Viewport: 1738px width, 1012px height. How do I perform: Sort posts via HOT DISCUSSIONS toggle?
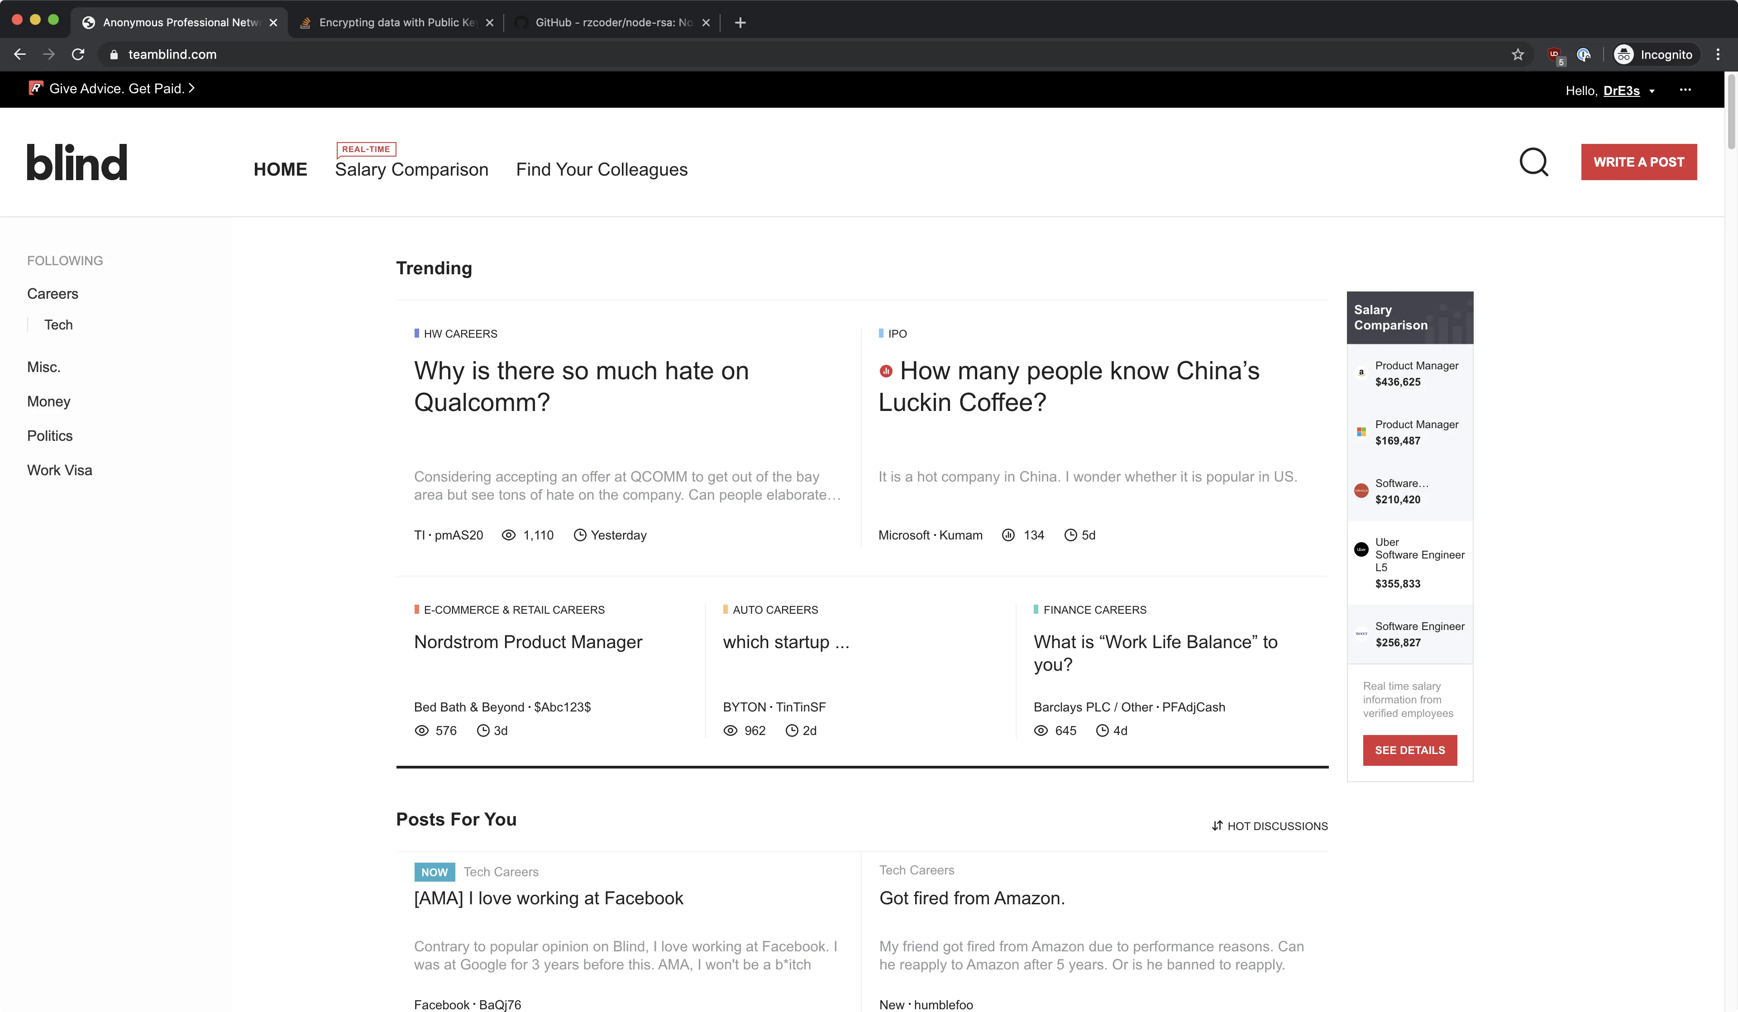pos(1270,826)
